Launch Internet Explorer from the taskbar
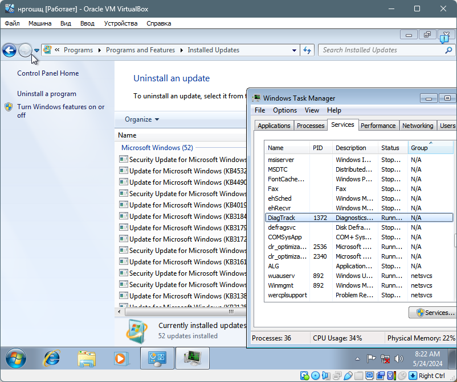The height and width of the screenshot is (382, 457). click(51, 358)
